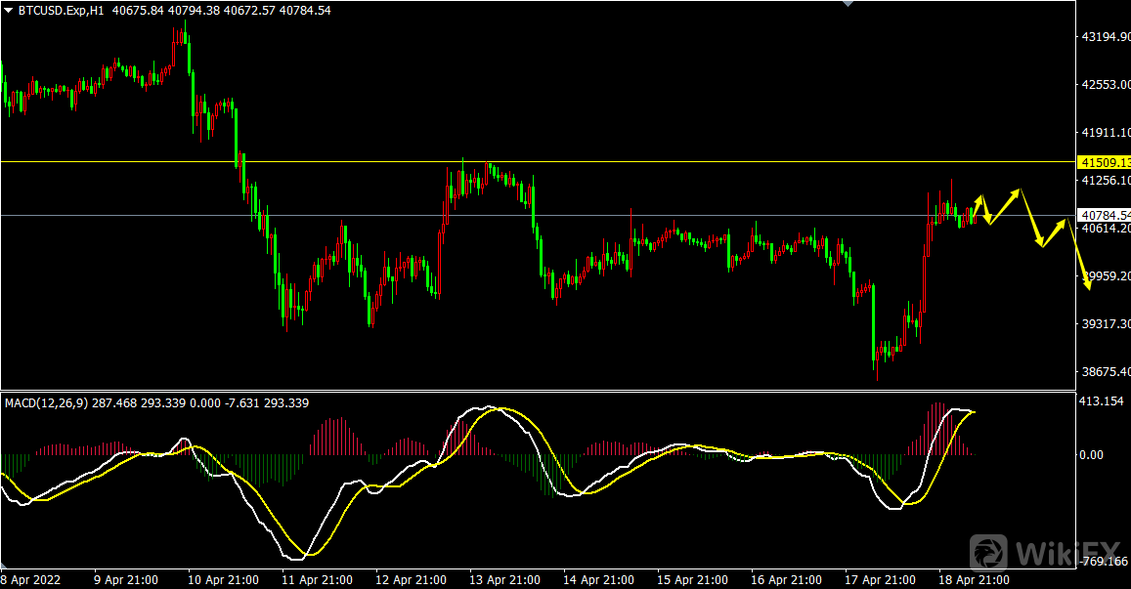Click the 413.154 MACD axis label
The image size is (1131, 589).
point(1102,400)
